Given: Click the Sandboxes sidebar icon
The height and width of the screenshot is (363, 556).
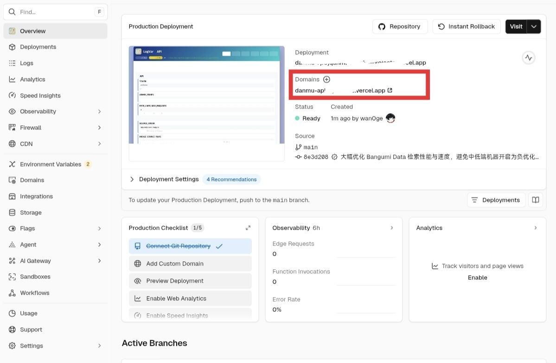Looking at the screenshot, I should [12, 277].
